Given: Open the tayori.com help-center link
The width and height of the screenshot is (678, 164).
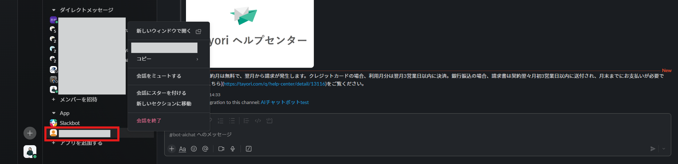Looking at the screenshot, I should coord(274,84).
